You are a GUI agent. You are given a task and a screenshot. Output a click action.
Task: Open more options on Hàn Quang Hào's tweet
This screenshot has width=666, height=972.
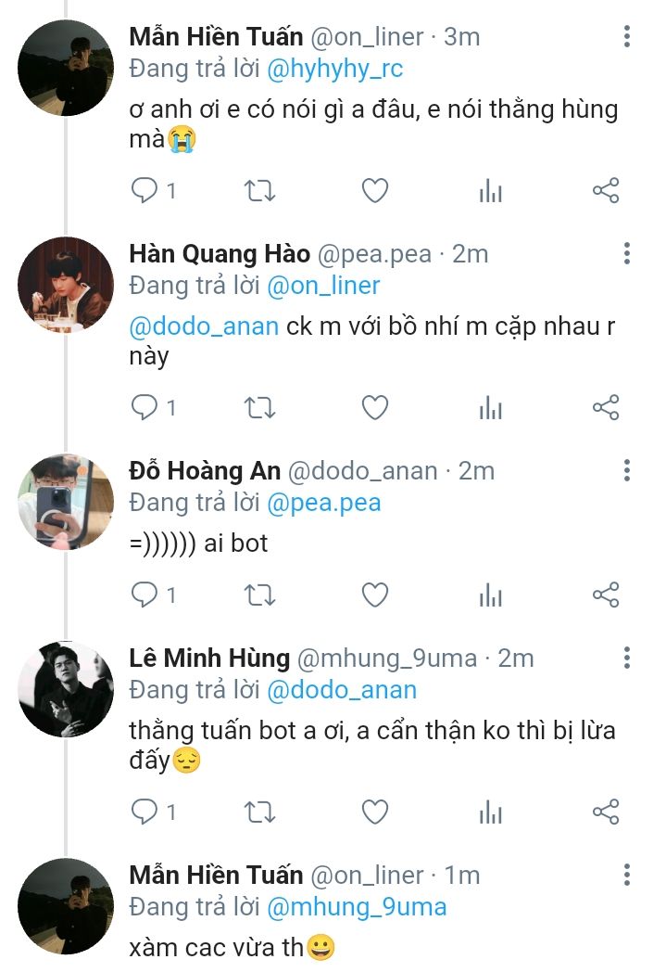tap(627, 253)
